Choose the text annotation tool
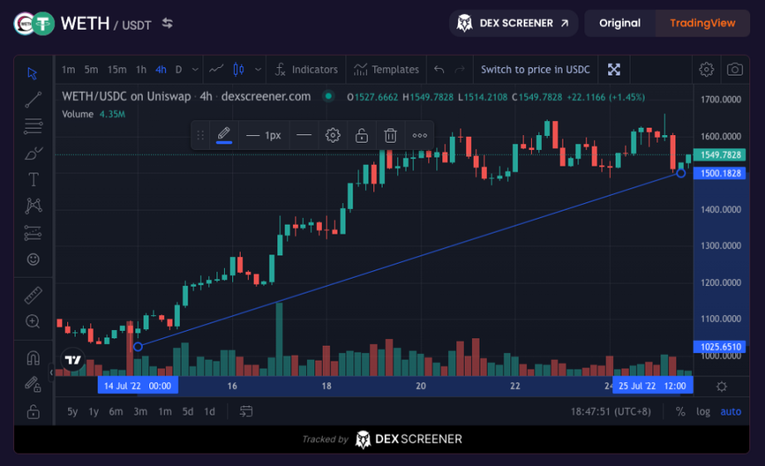Image resolution: width=765 pixels, height=466 pixels. click(x=33, y=179)
